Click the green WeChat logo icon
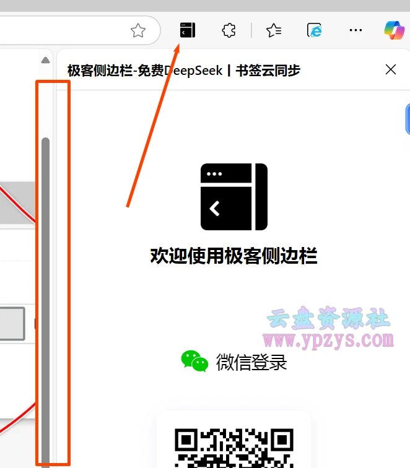 coord(194,361)
